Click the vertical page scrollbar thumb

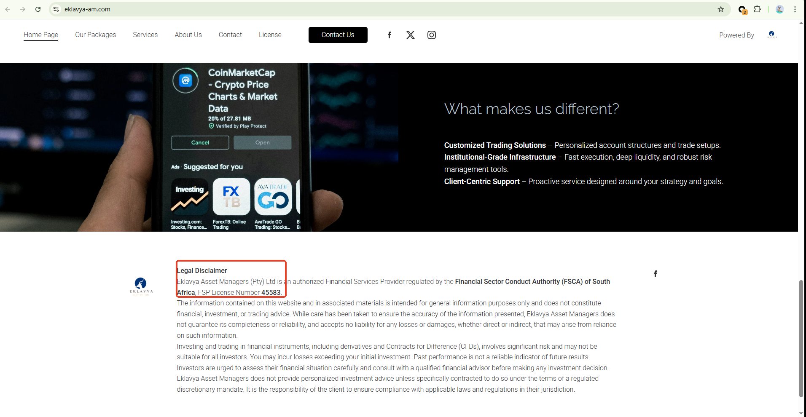801,338
